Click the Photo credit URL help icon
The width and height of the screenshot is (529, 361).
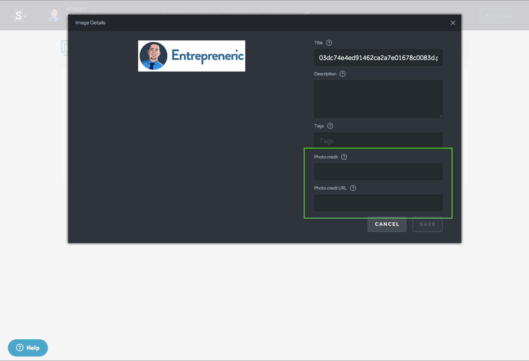click(353, 188)
